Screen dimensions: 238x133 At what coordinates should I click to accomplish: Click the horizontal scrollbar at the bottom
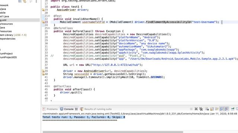(x=113, y=132)
